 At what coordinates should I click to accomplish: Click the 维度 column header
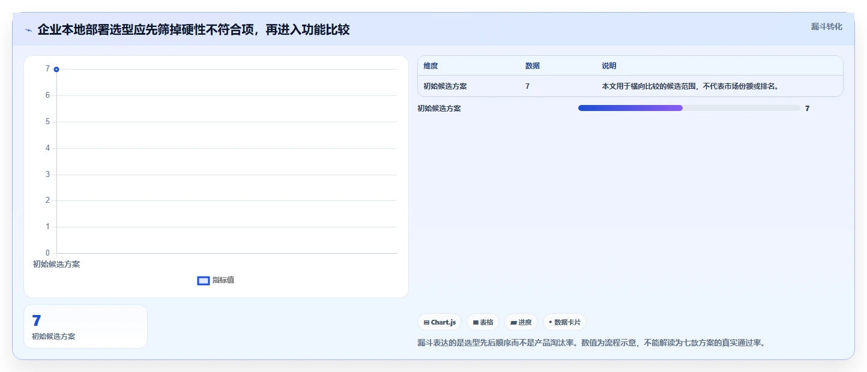coord(430,66)
